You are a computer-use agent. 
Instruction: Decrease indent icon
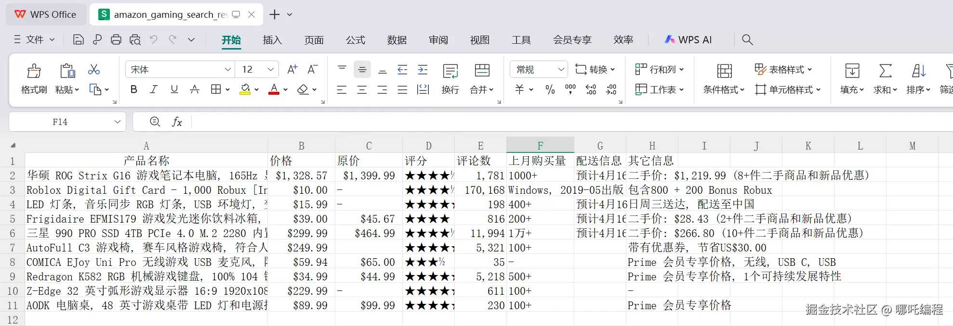(402, 70)
